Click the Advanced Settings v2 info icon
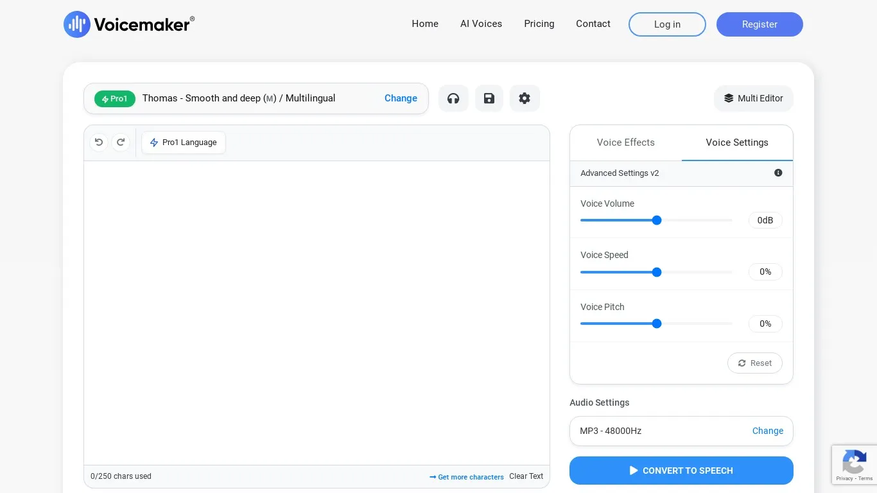Screen dimensions: 877x493 pos(778,173)
